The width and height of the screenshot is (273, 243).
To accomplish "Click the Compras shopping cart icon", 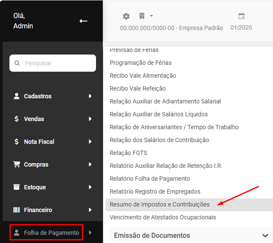I will (17, 164).
